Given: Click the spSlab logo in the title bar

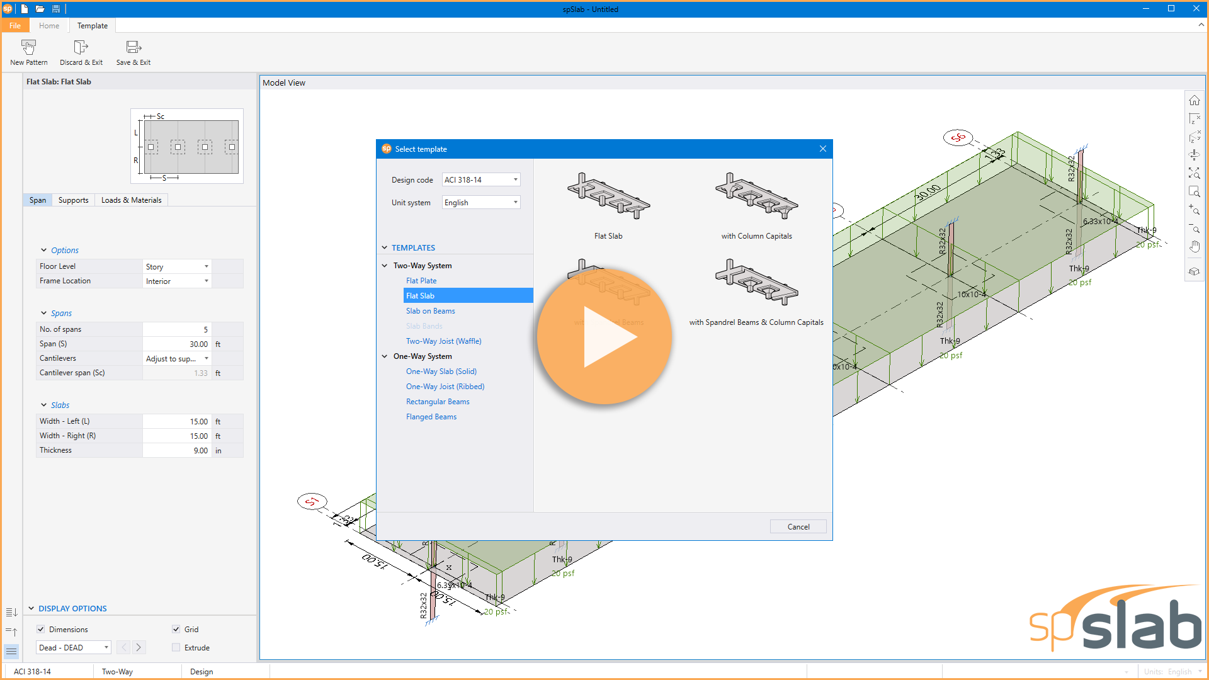Looking at the screenshot, I should [8, 9].
